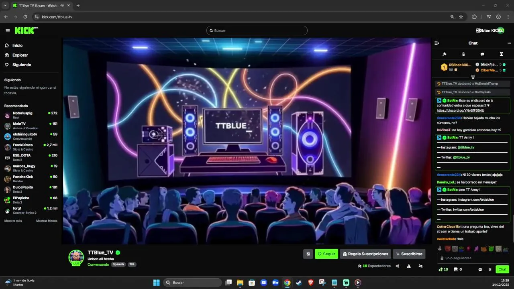The image size is (514, 289).
Task: Click username CotterClous18 in chat
Action: [448, 226]
